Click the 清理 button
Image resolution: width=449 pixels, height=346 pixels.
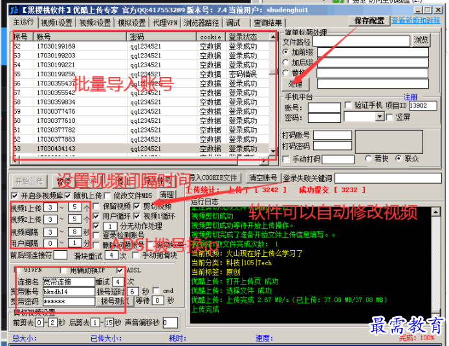point(167,195)
